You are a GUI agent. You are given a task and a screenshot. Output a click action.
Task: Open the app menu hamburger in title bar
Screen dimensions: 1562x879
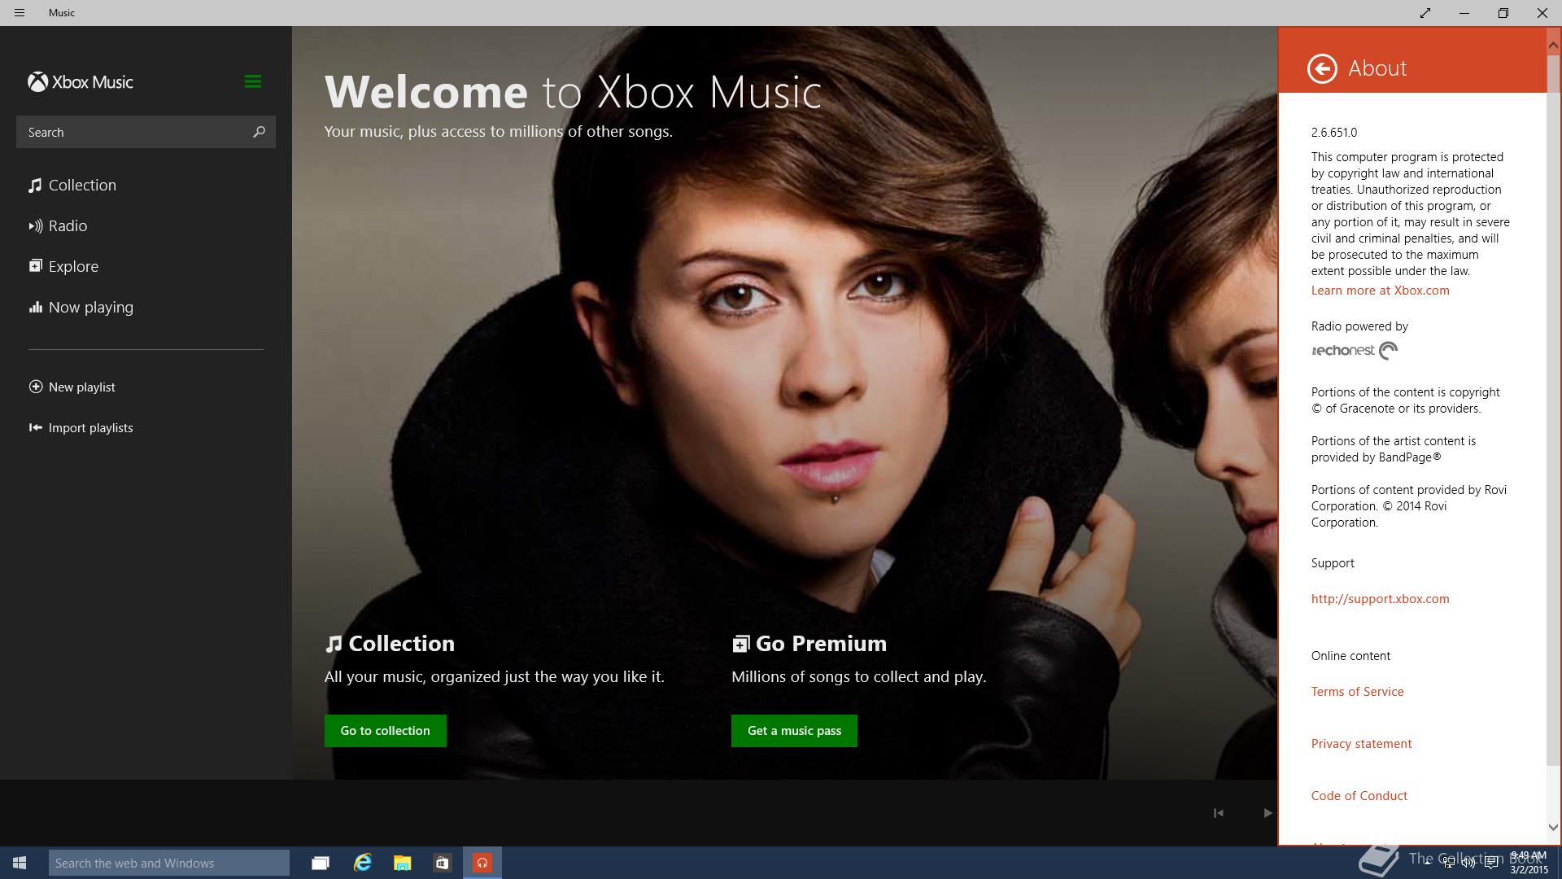coord(20,13)
